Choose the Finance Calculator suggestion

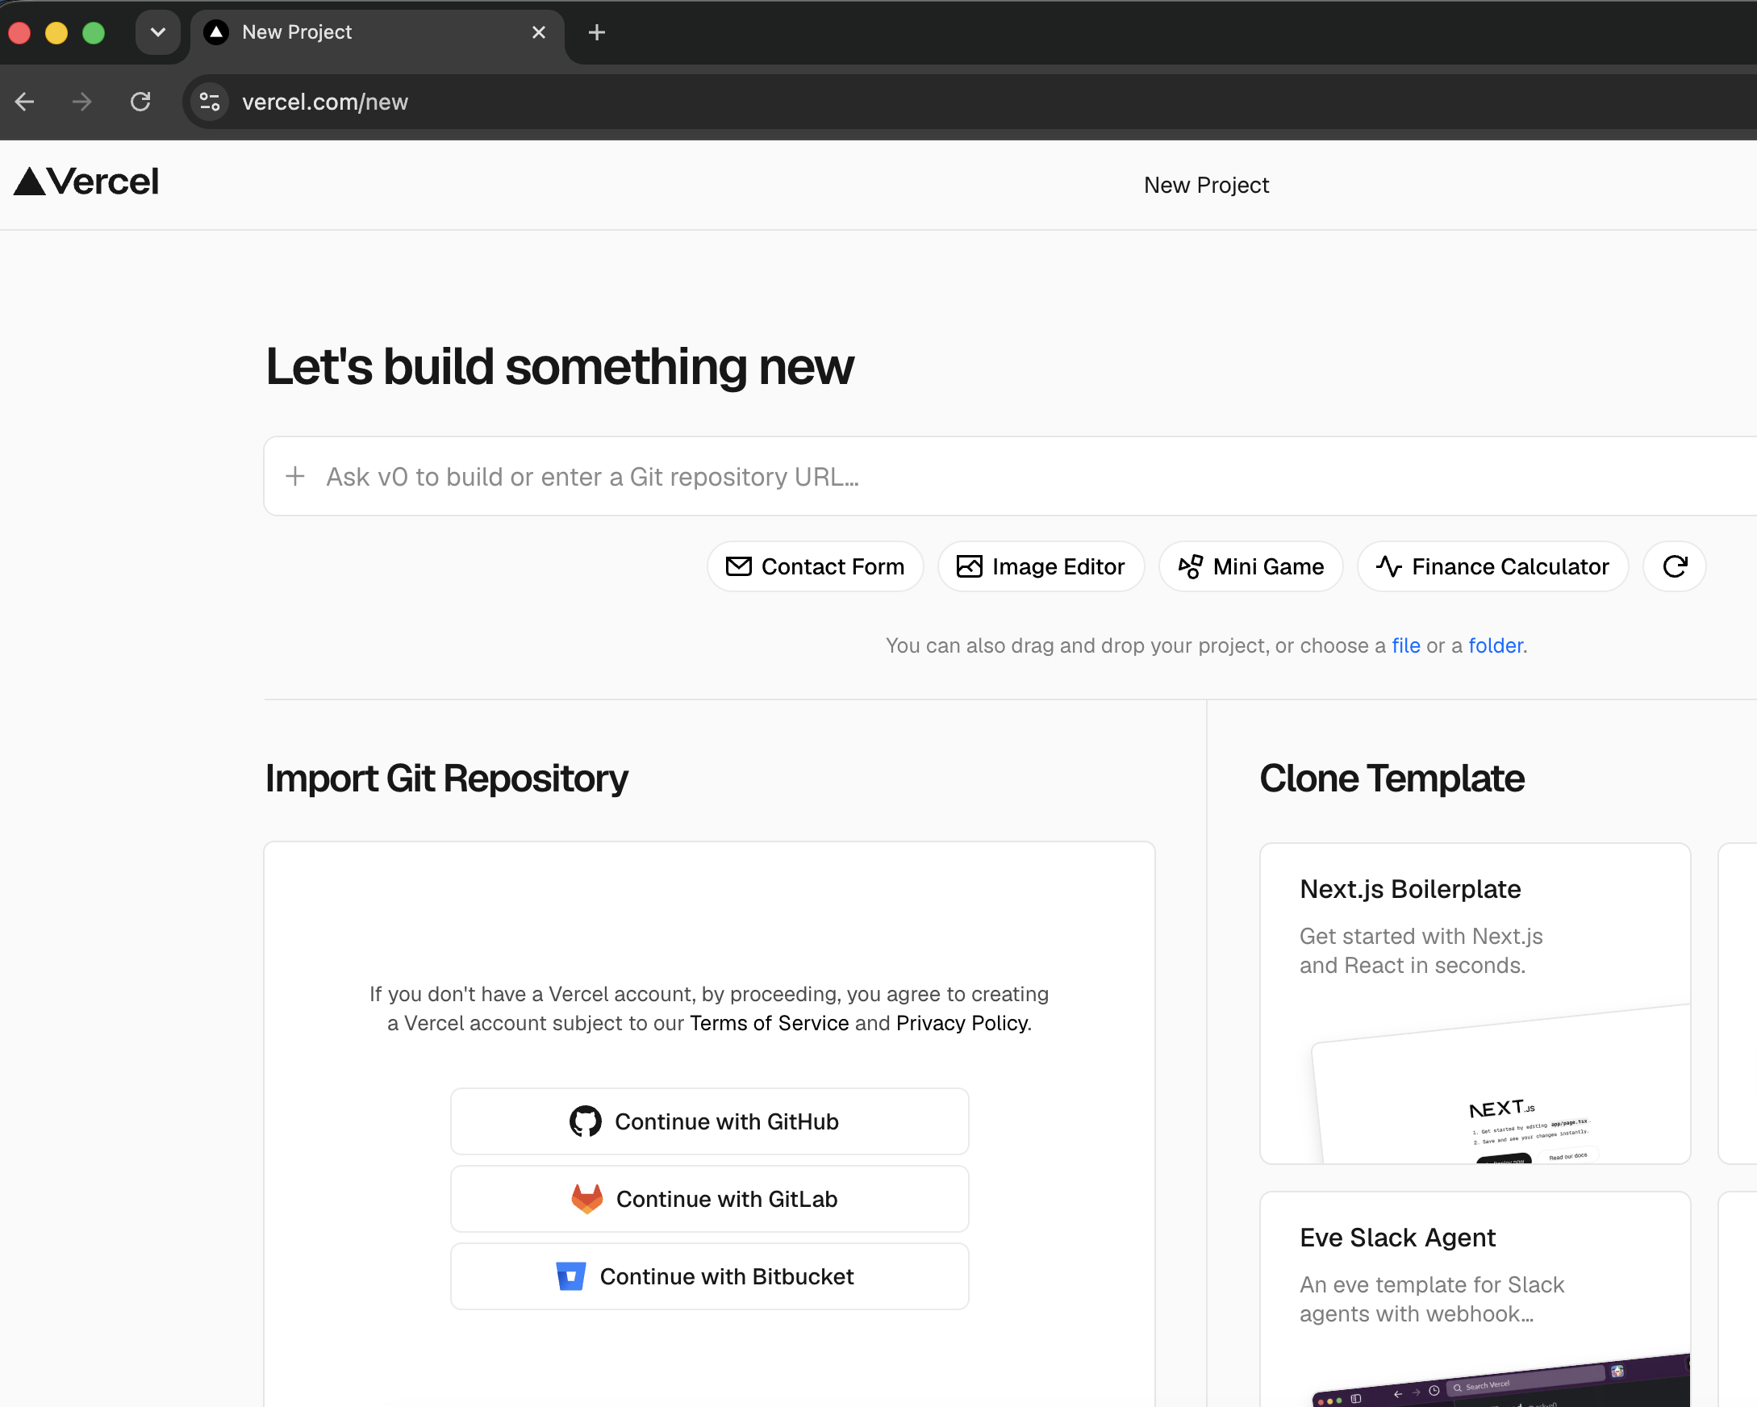tap(1493, 566)
